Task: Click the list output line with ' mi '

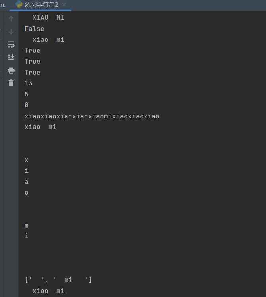Action: coord(58,280)
